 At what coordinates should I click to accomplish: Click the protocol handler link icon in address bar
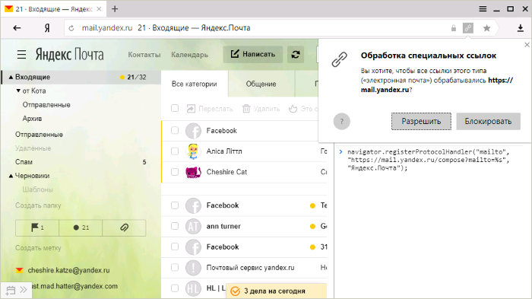[x=468, y=28]
